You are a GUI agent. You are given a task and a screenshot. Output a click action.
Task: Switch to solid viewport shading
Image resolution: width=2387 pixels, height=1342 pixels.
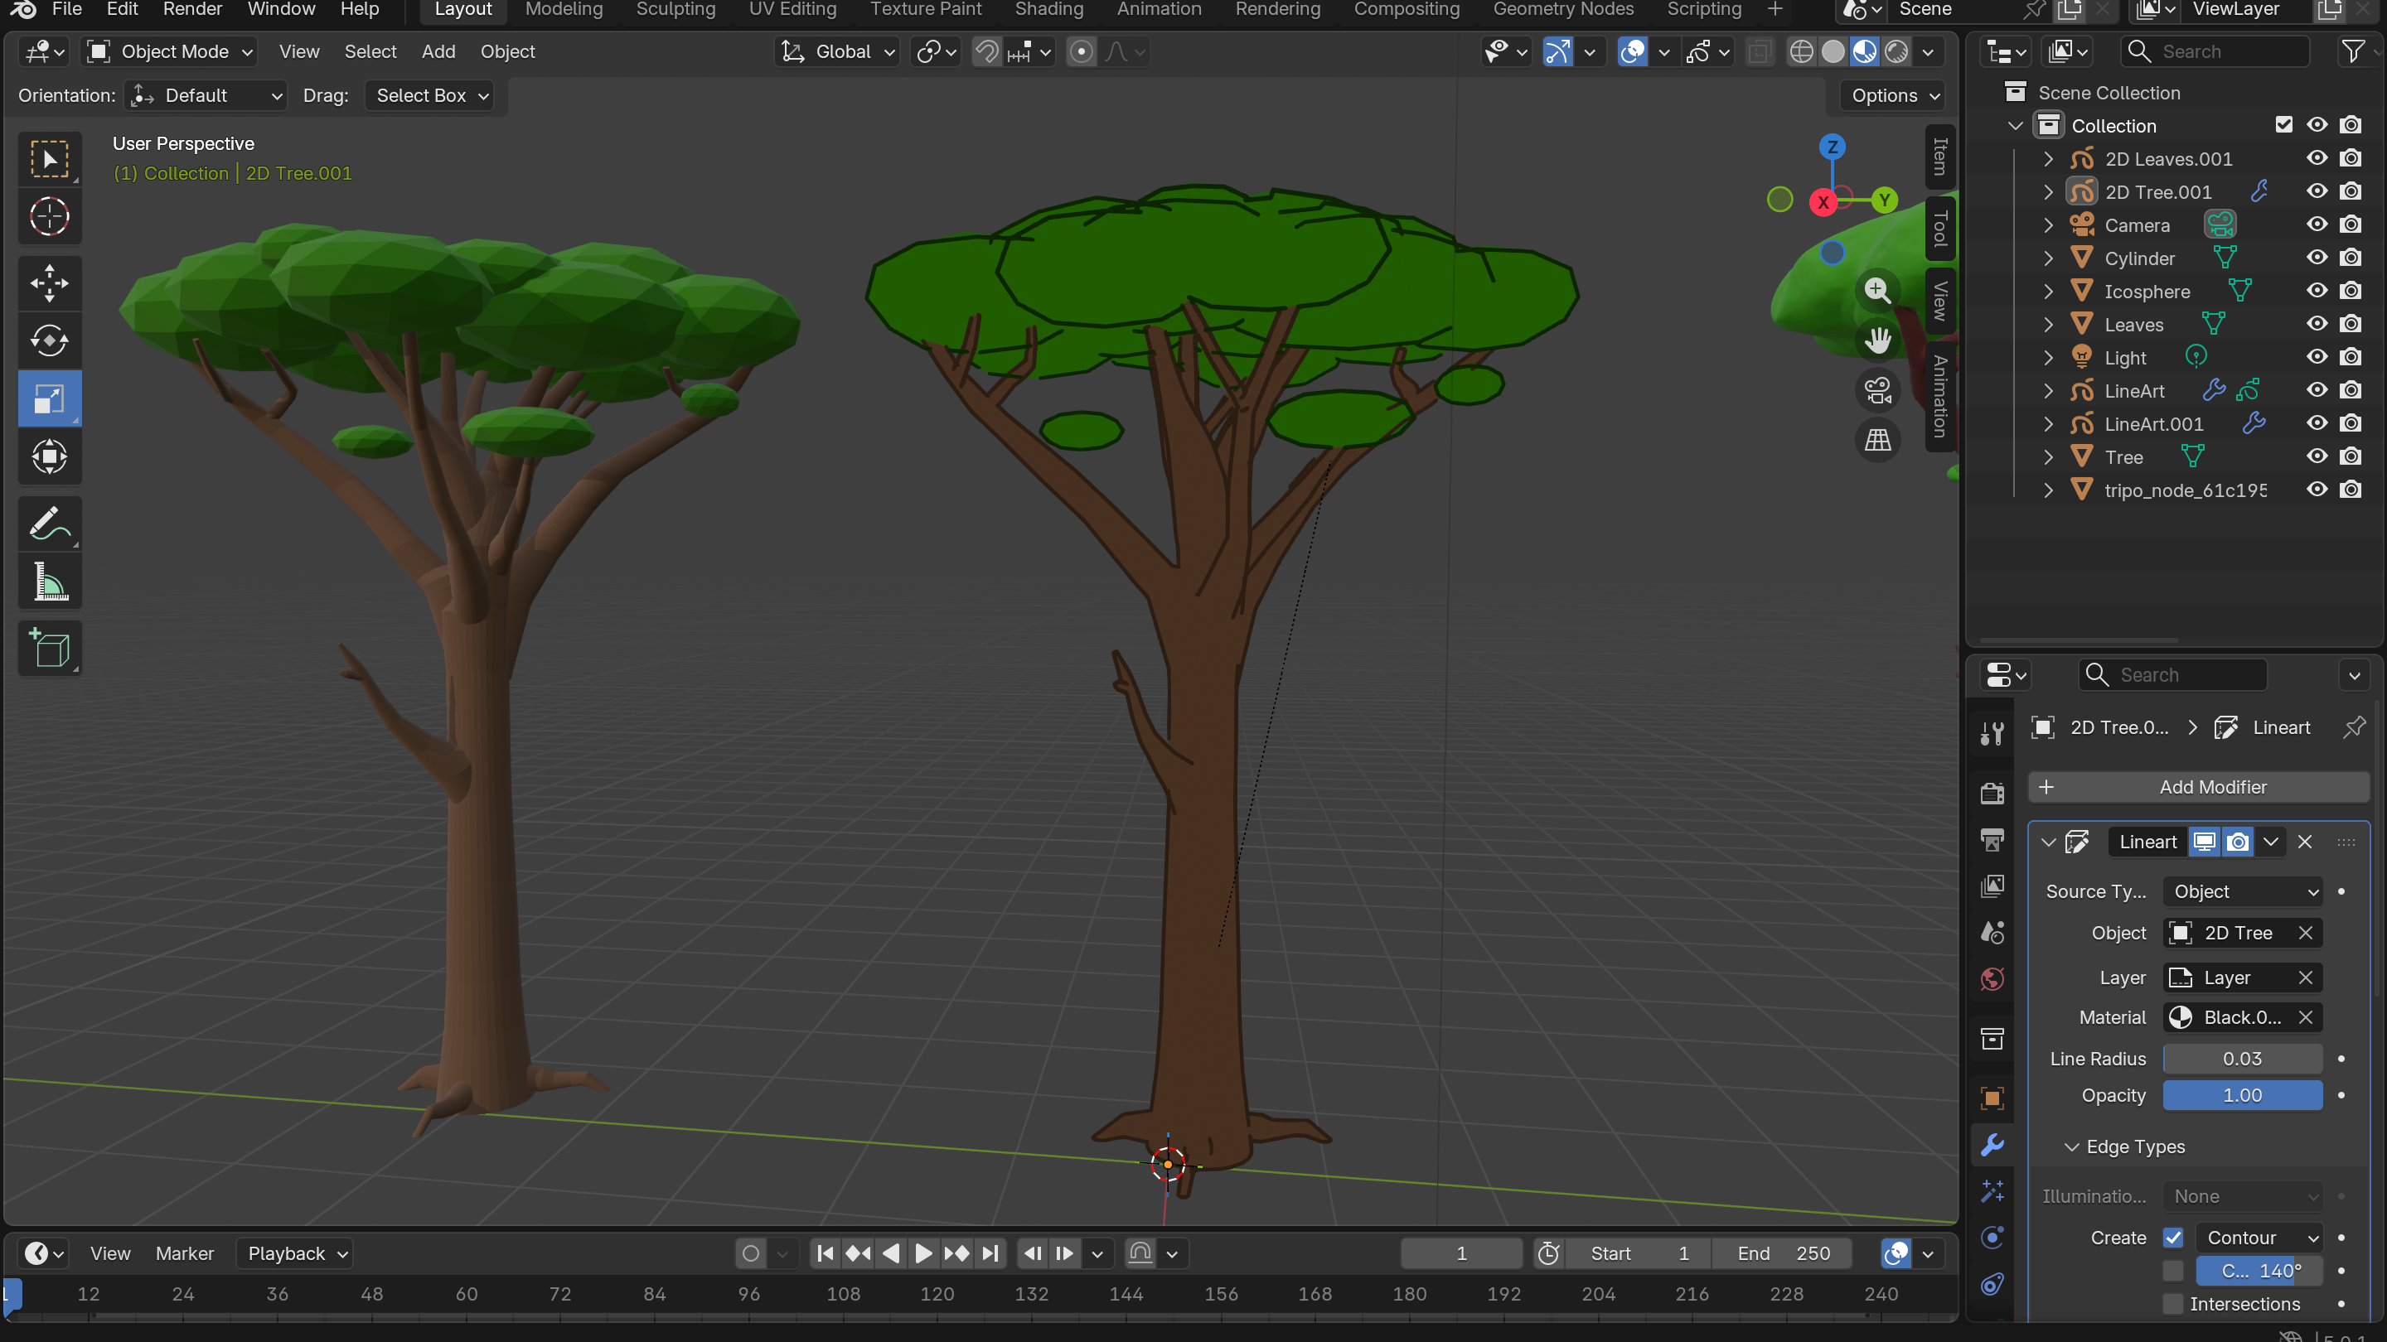[x=1833, y=52]
